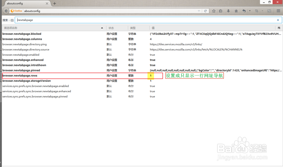Select browser.newtabpage.storageVersion preference
The height and width of the screenshot is (167, 283).
[142, 81]
